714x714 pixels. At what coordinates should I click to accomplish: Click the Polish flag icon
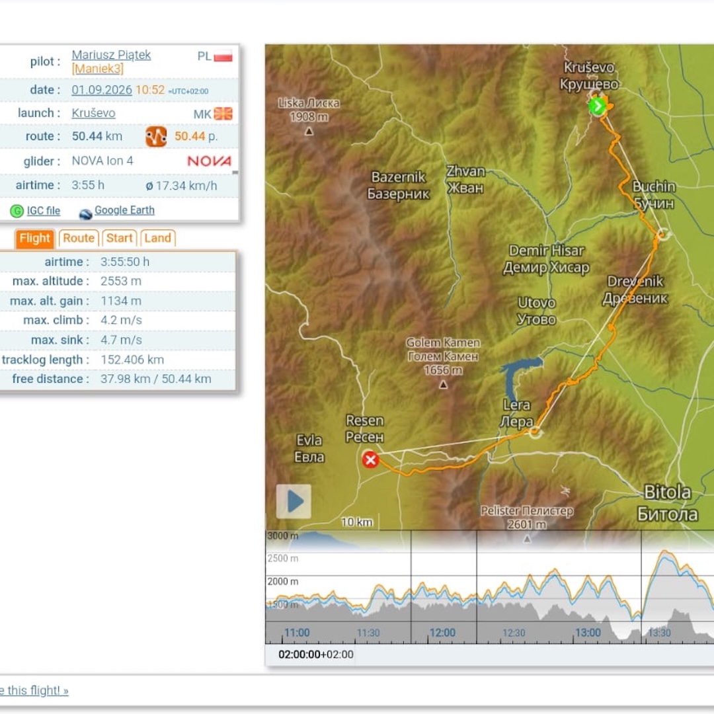click(x=223, y=56)
